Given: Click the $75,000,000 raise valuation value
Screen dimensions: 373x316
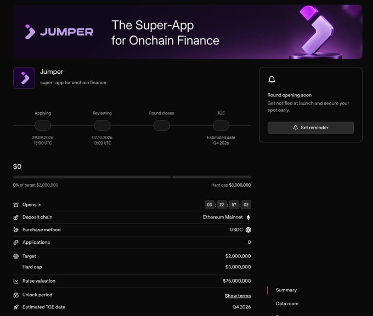Looking at the screenshot, I should pos(237,281).
